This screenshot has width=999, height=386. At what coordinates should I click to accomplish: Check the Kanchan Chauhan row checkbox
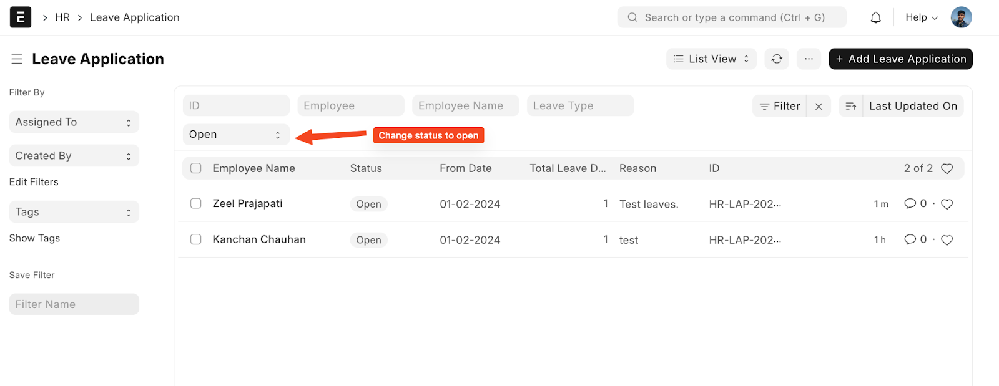click(196, 239)
